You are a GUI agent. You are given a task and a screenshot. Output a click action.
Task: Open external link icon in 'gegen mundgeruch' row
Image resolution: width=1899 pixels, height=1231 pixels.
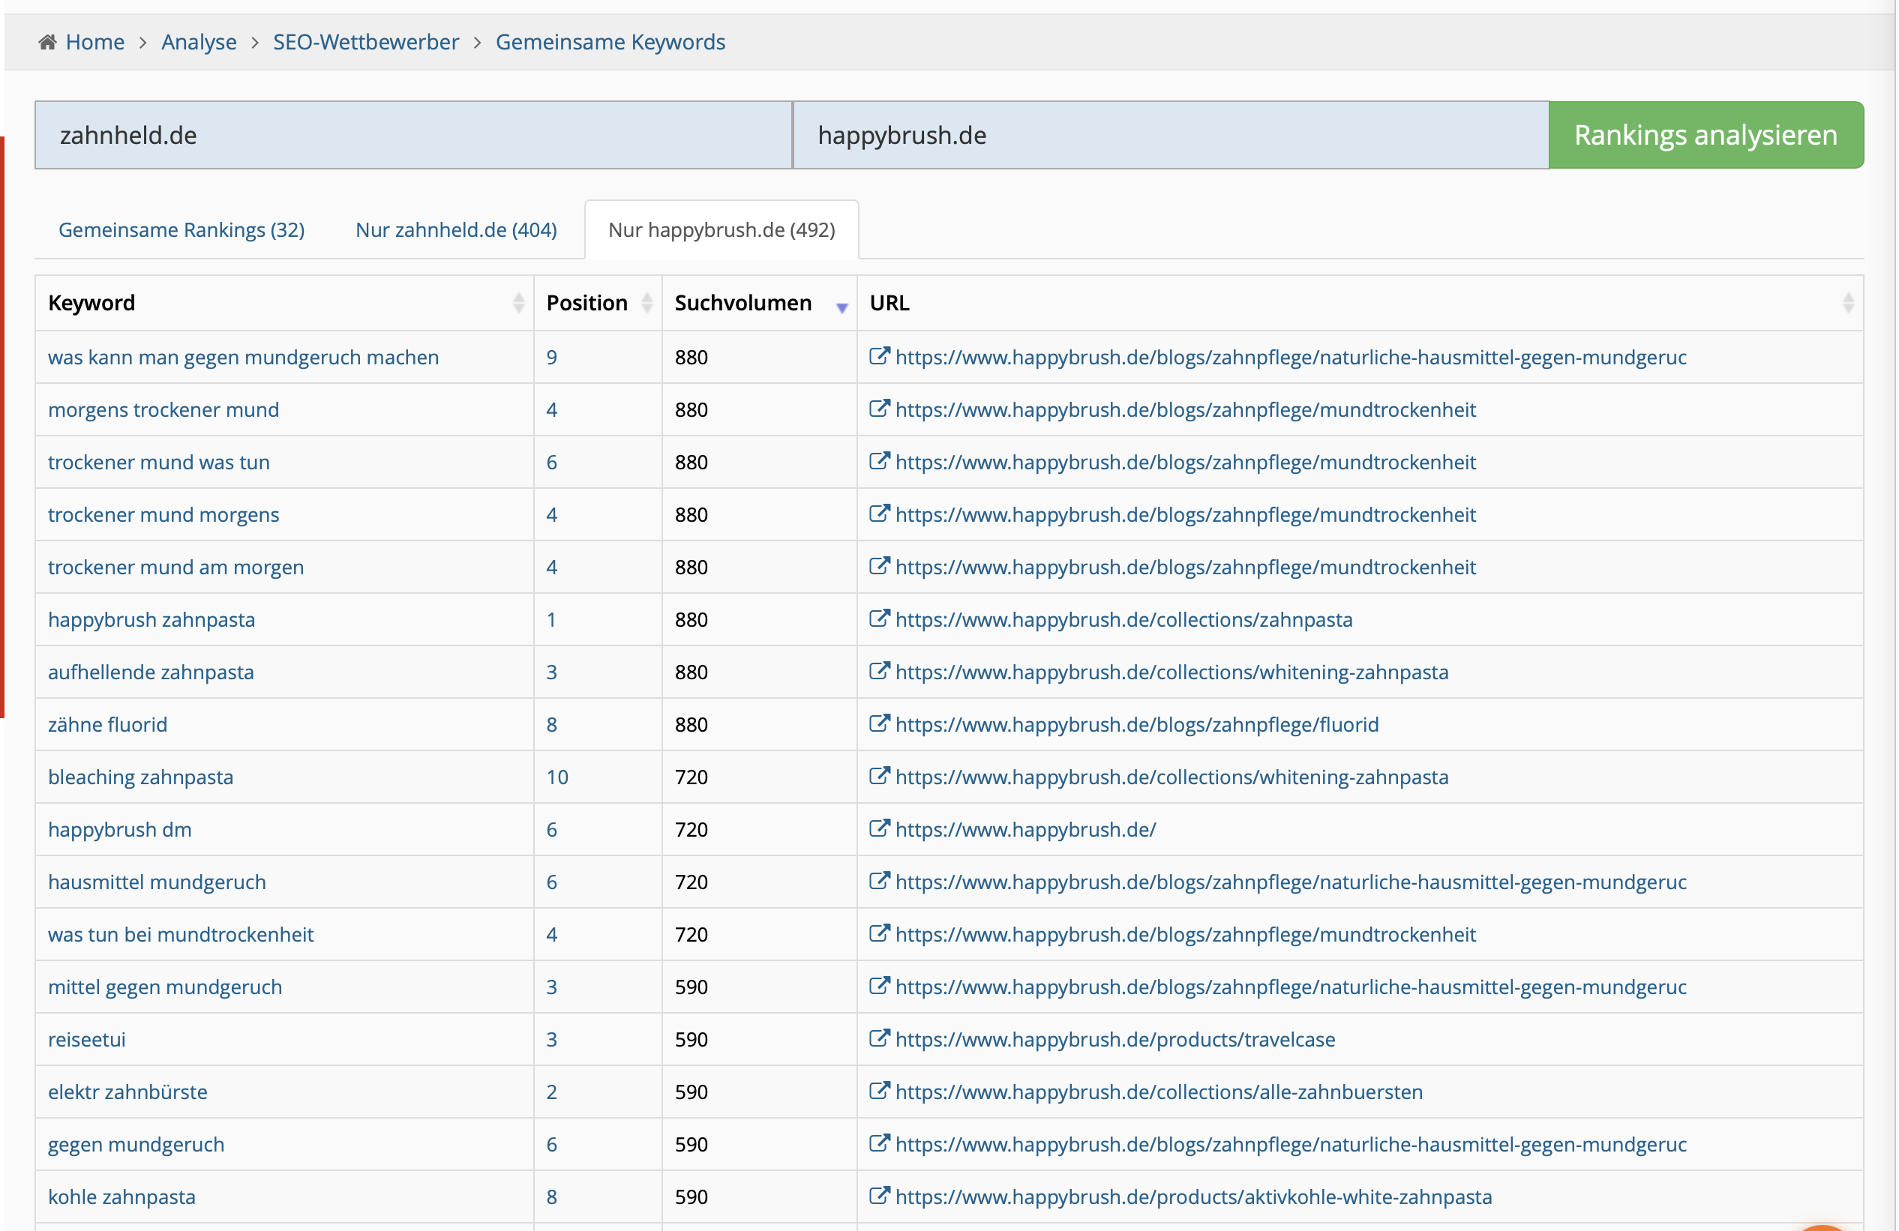click(879, 1143)
